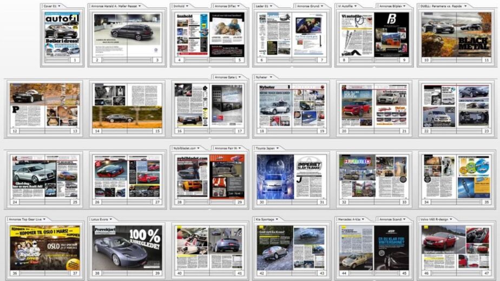
Task: Select the black Bilpleie ad page 9 thumbnail
Action: pos(392,35)
